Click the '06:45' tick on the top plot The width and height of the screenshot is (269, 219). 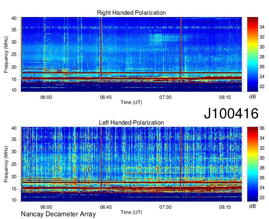tap(106, 97)
